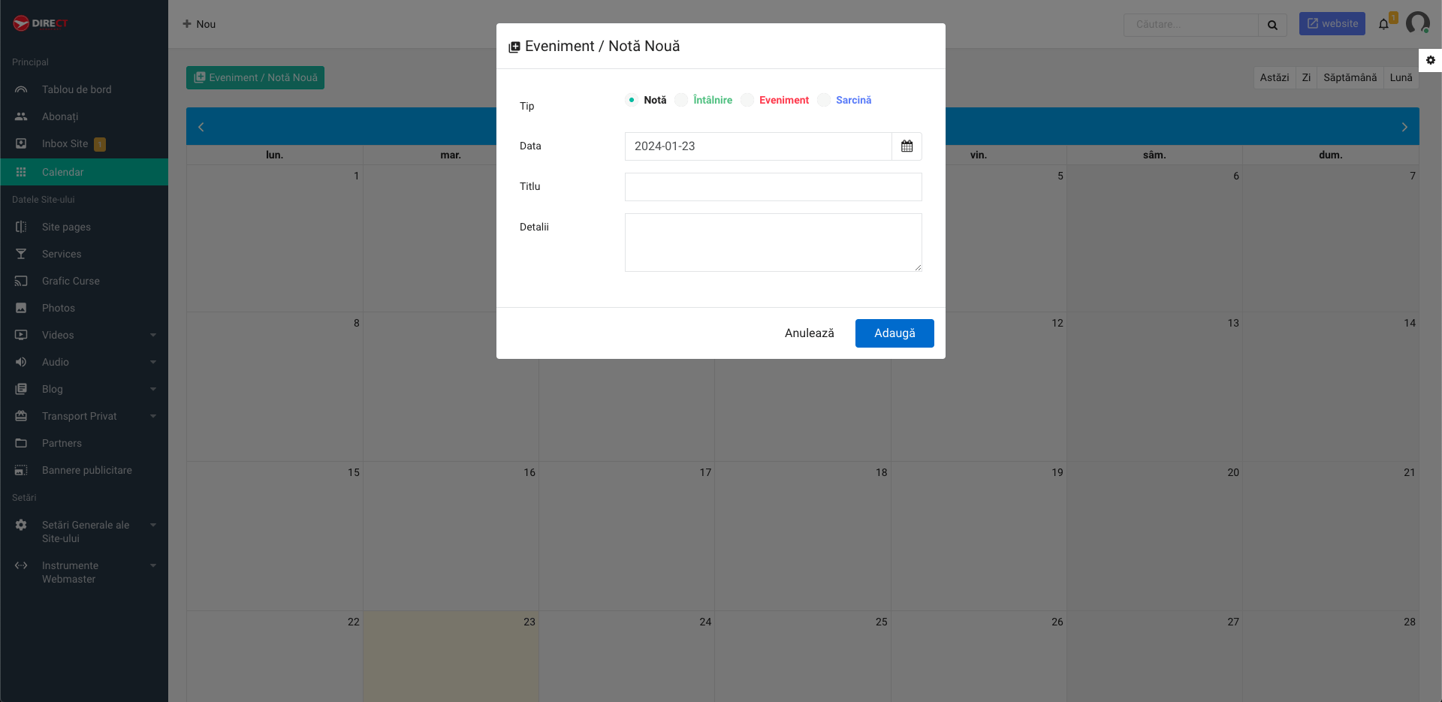
Task: Click the Eveniment / Notă Nouă green button
Action: [255, 77]
